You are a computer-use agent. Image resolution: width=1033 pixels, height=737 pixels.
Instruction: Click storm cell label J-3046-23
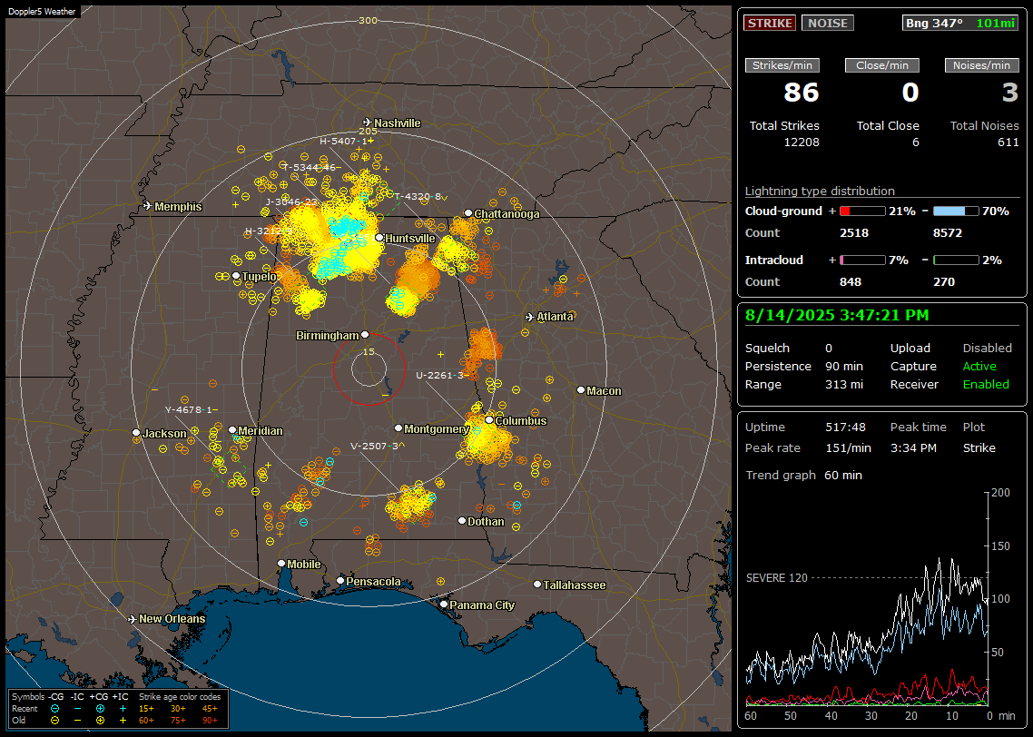(292, 202)
